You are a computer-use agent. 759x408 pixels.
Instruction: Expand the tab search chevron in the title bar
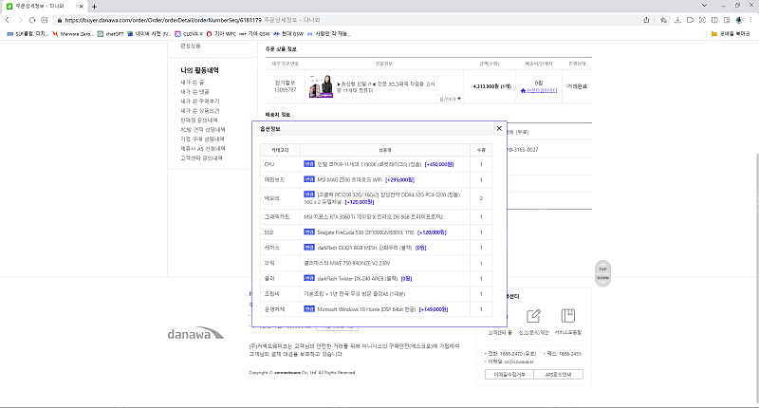click(704, 6)
